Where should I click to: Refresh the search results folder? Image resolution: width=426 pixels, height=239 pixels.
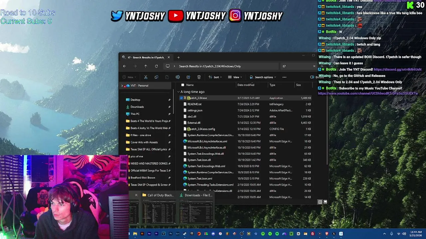tap(156, 66)
